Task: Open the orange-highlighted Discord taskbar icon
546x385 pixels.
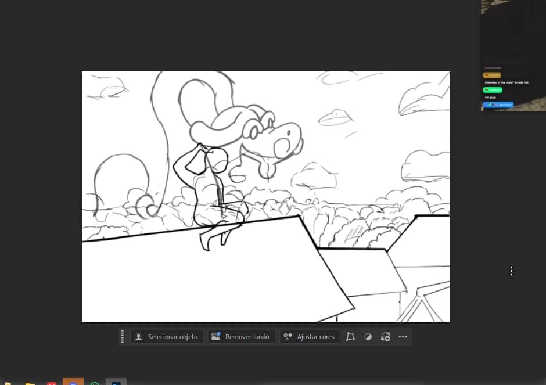Action: point(73,382)
